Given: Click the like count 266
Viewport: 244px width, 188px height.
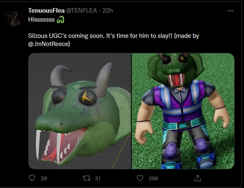Looking at the screenshot, I should pyautogui.click(x=153, y=178).
